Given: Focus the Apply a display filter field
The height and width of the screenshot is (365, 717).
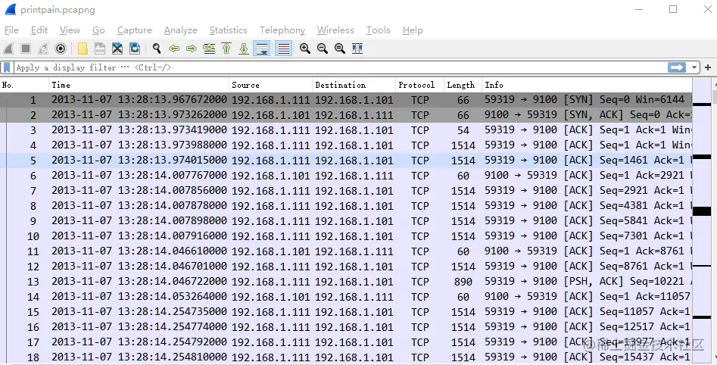Looking at the screenshot, I should click(341, 67).
